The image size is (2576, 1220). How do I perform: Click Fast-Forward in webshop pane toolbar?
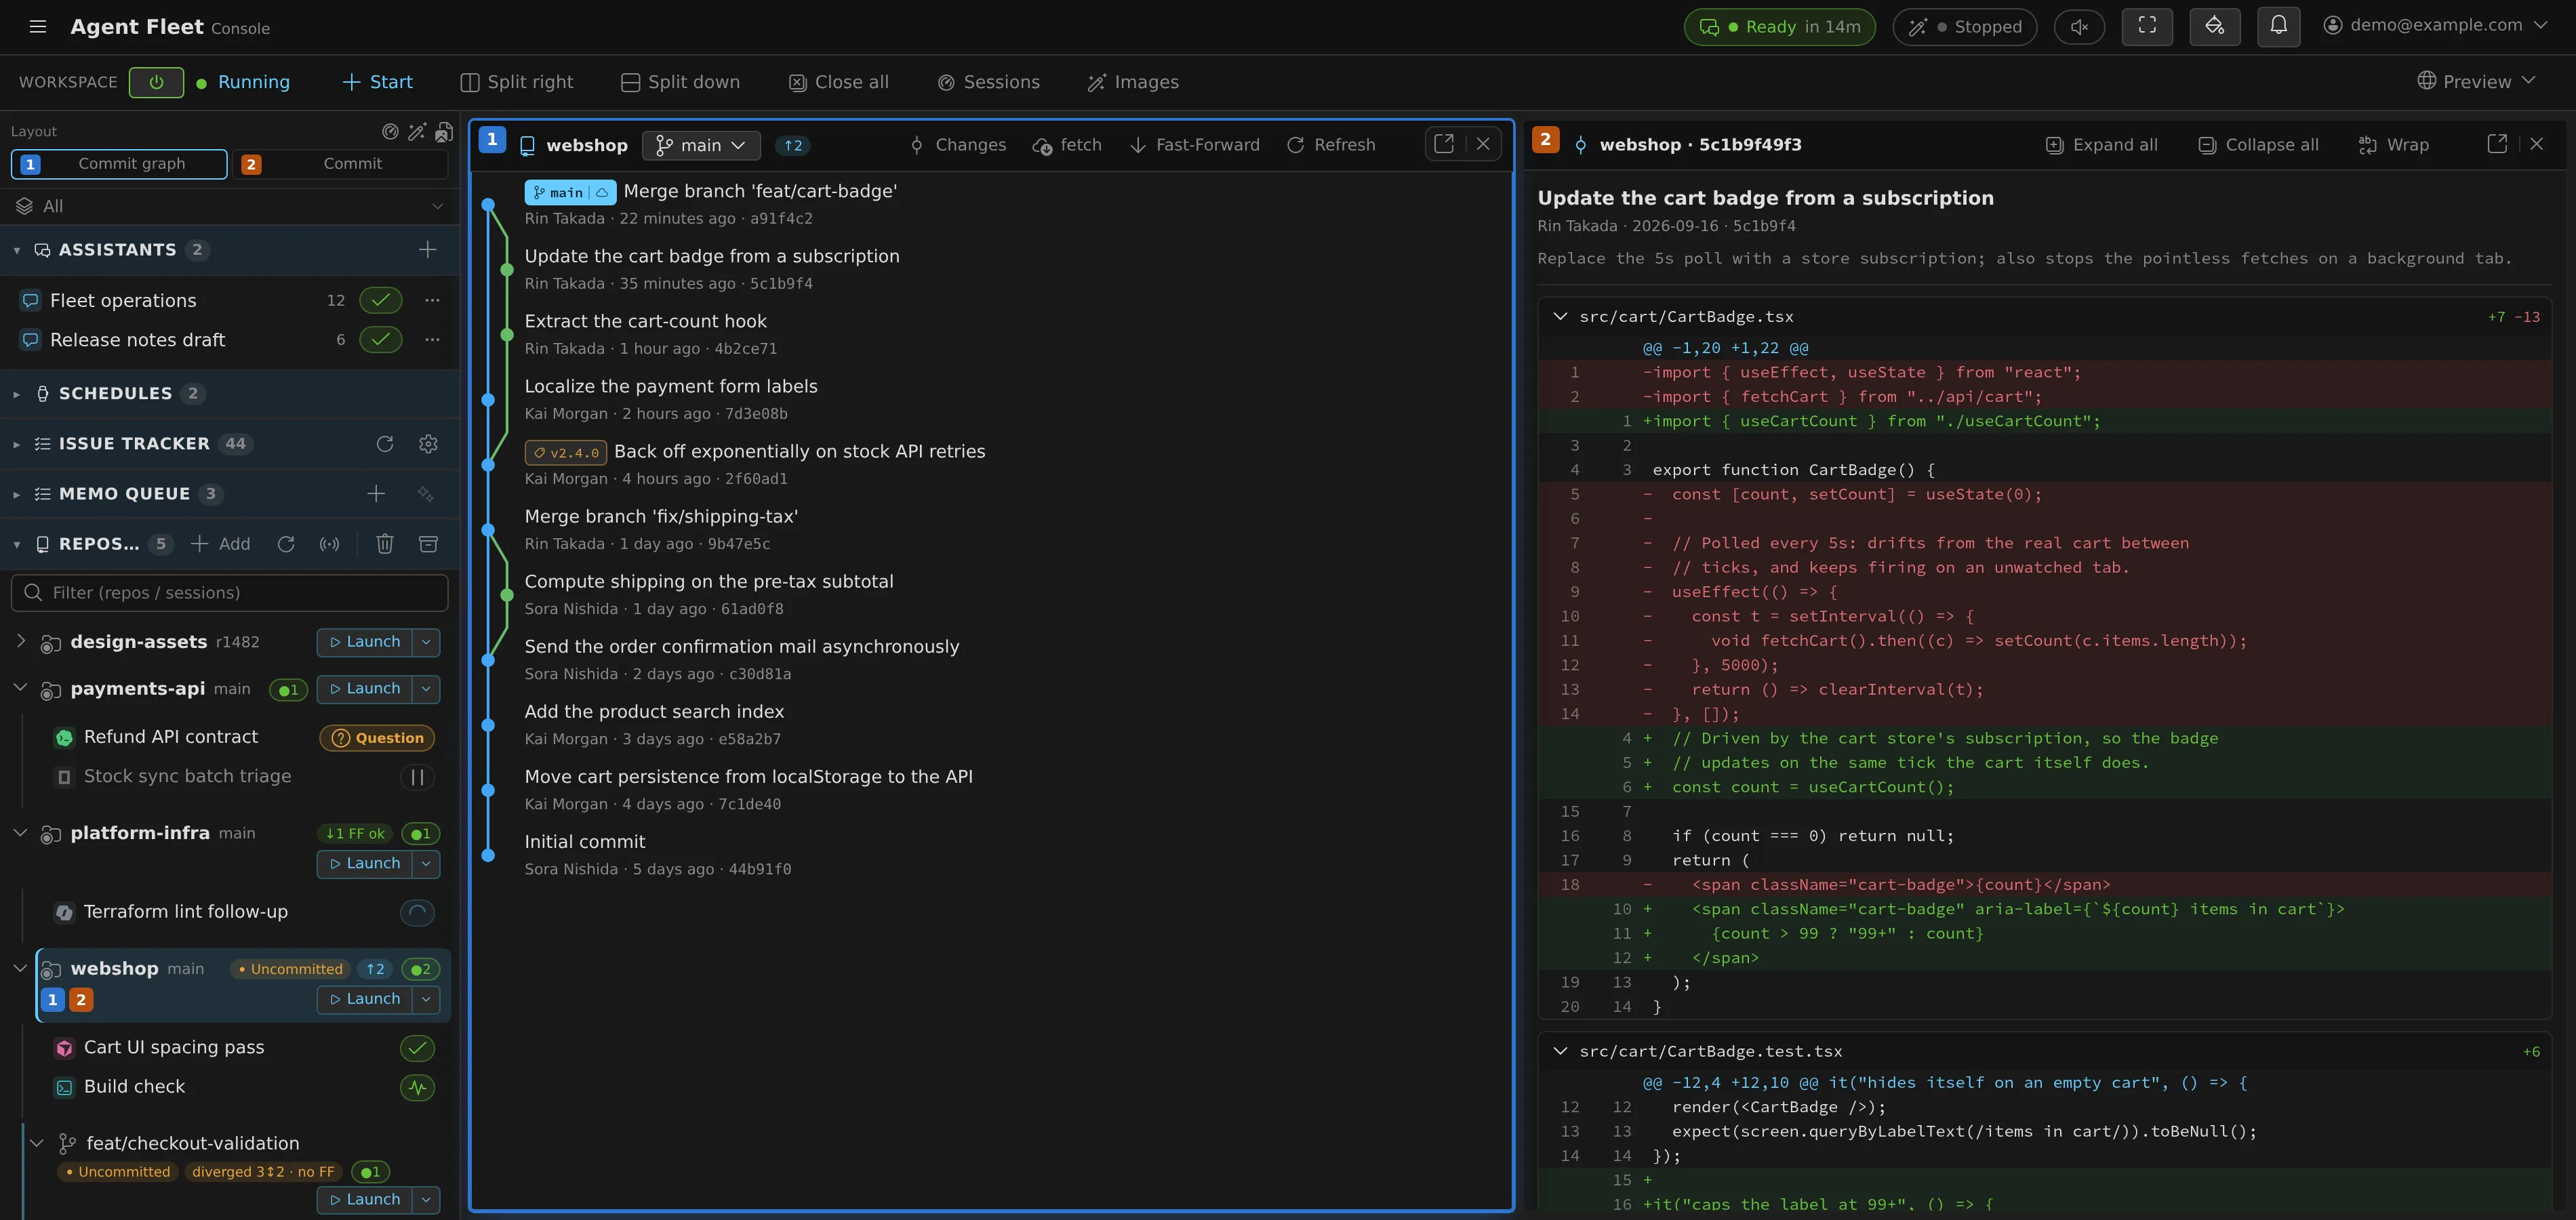point(1194,145)
